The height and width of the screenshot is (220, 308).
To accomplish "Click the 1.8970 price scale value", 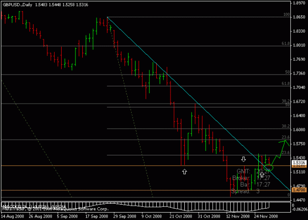I will click(299, 3).
